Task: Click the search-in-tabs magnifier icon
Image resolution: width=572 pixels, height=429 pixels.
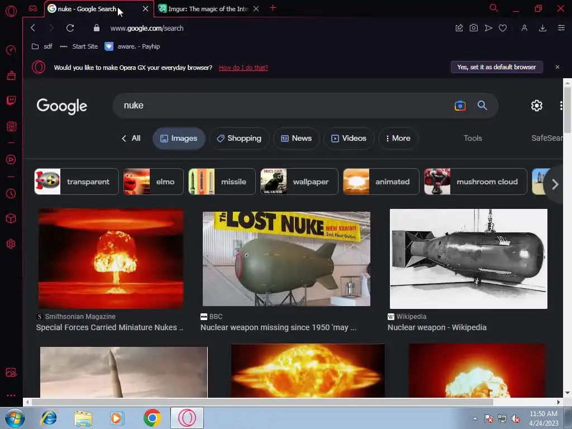Action: click(x=494, y=8)
